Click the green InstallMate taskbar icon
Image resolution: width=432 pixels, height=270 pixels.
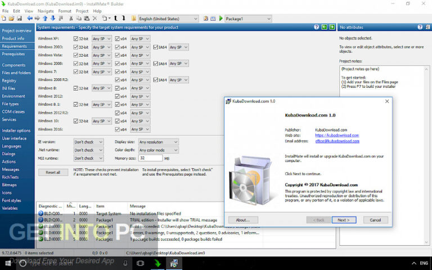pos(157,263)
